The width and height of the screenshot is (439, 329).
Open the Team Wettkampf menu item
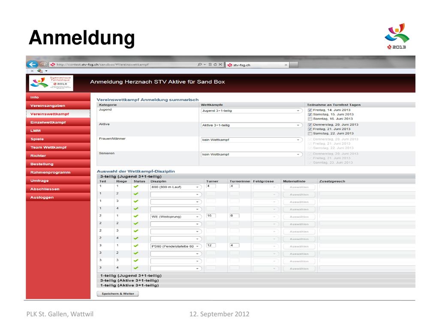58,147
